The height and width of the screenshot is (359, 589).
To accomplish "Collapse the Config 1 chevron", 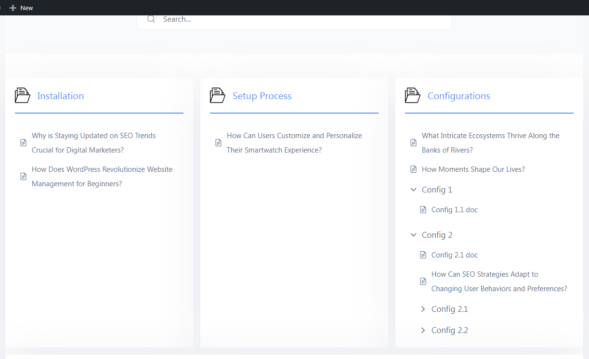I will 413,190.
